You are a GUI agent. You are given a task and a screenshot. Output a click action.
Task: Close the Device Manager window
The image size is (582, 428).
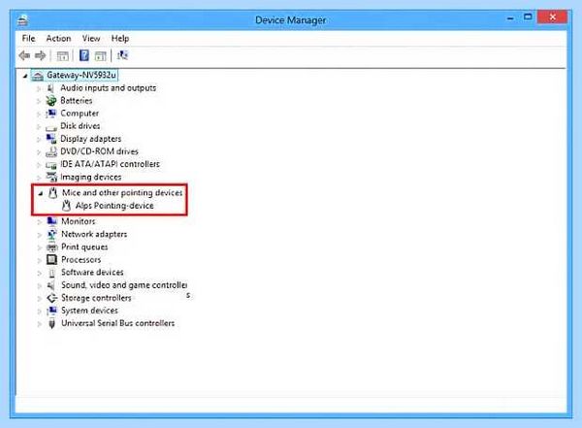coord(552,16)
